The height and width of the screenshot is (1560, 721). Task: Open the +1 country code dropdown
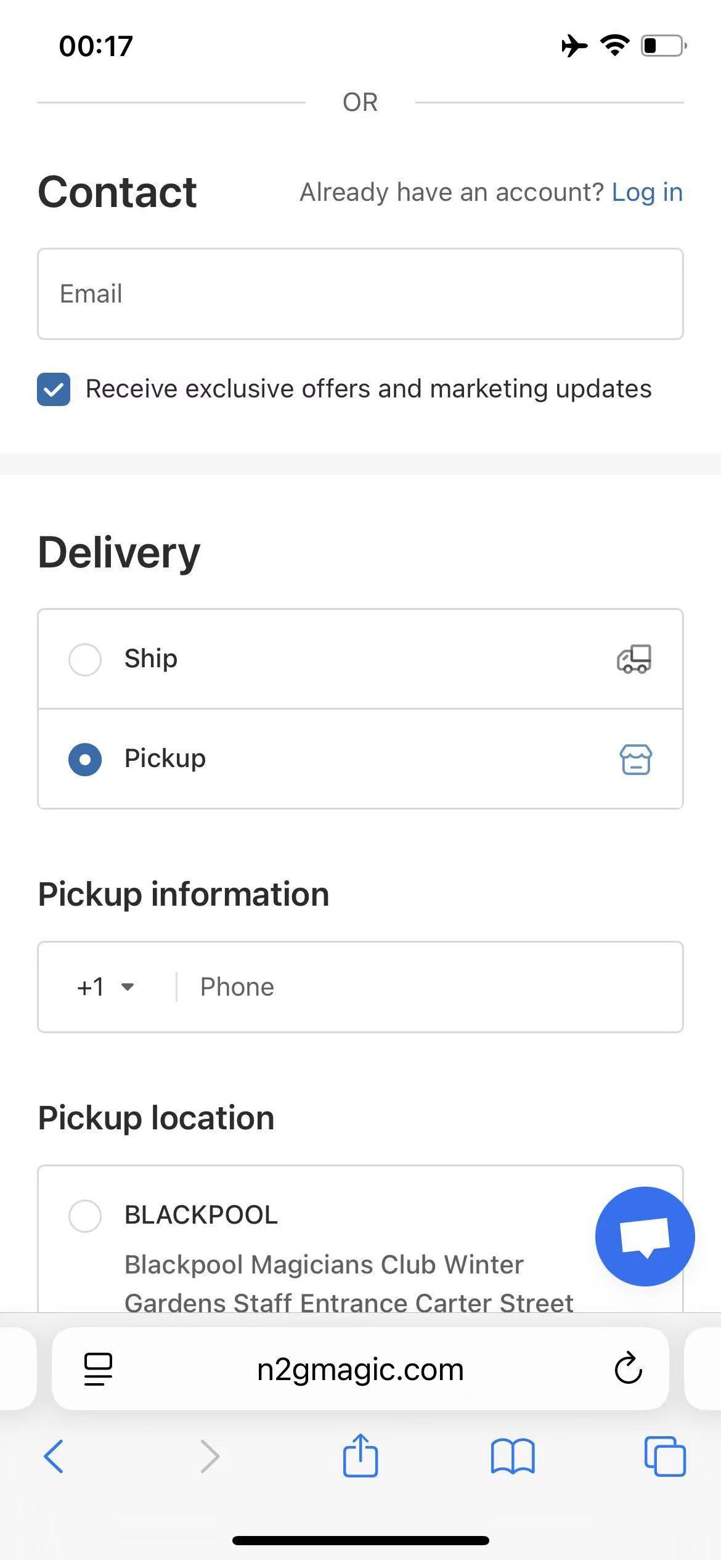pyautogui.click(x=105, y=987)
